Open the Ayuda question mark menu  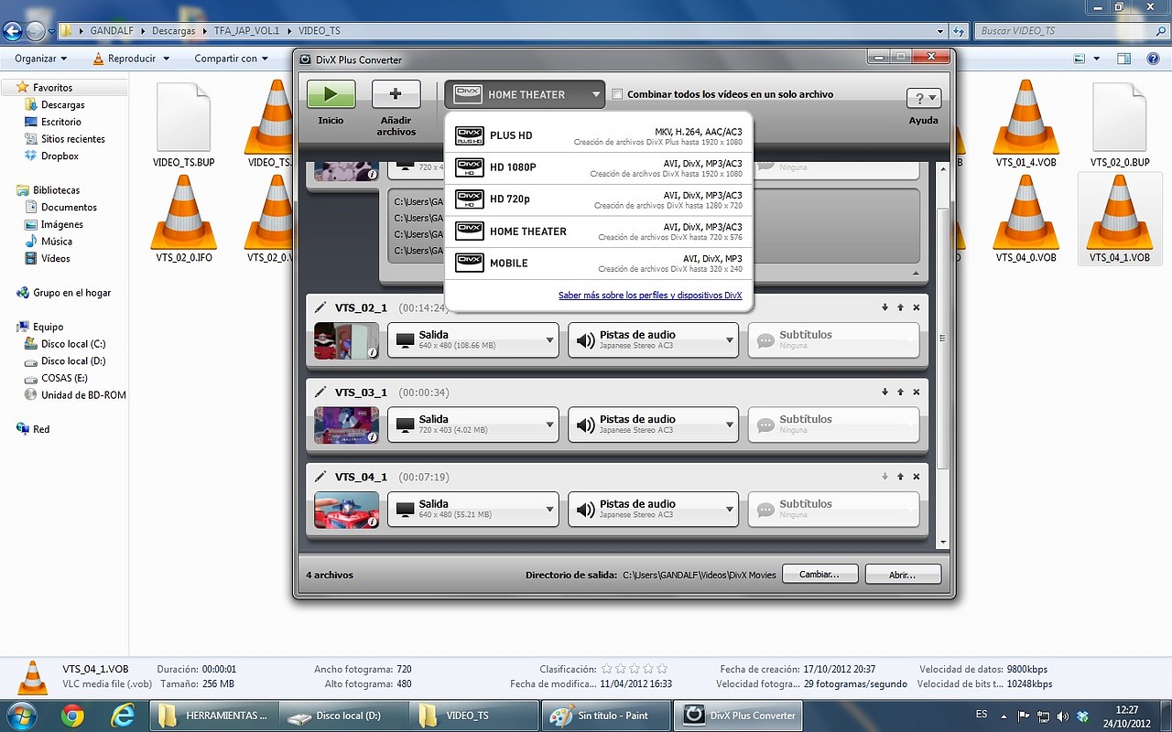[923, 98]
